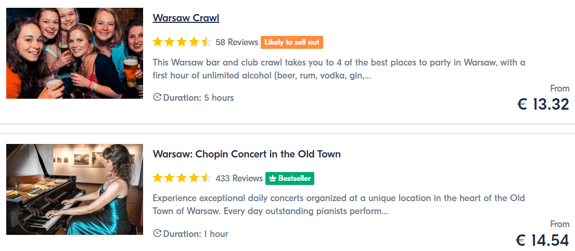Click the Warsaw Crawl group photo thumbnail
Viewport: 575px width, 251px height.
[75, 53]
